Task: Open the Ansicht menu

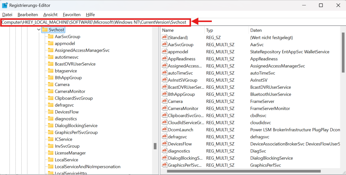Action: pyautogui.click(x=50, y=14)
